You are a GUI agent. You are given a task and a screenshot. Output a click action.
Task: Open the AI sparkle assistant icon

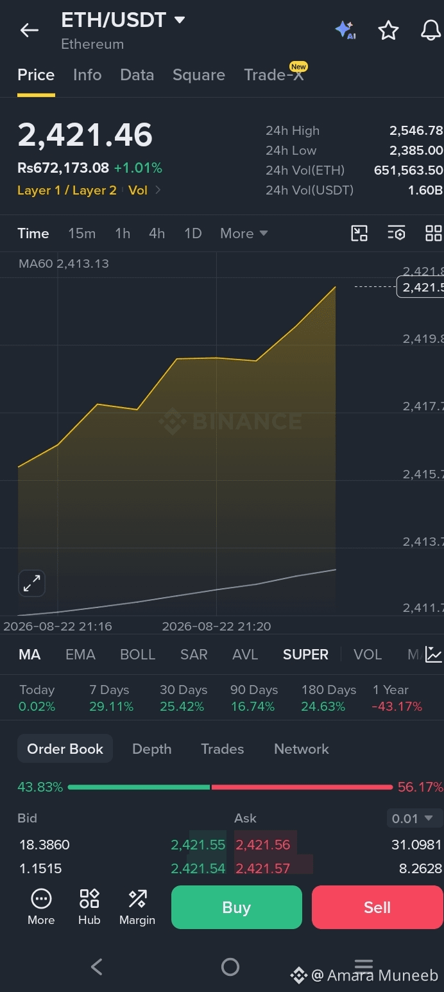pyautogui.click(x=345, y=30)
